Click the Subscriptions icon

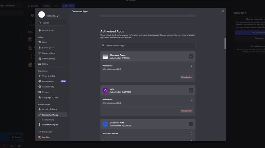coord(40,53)
